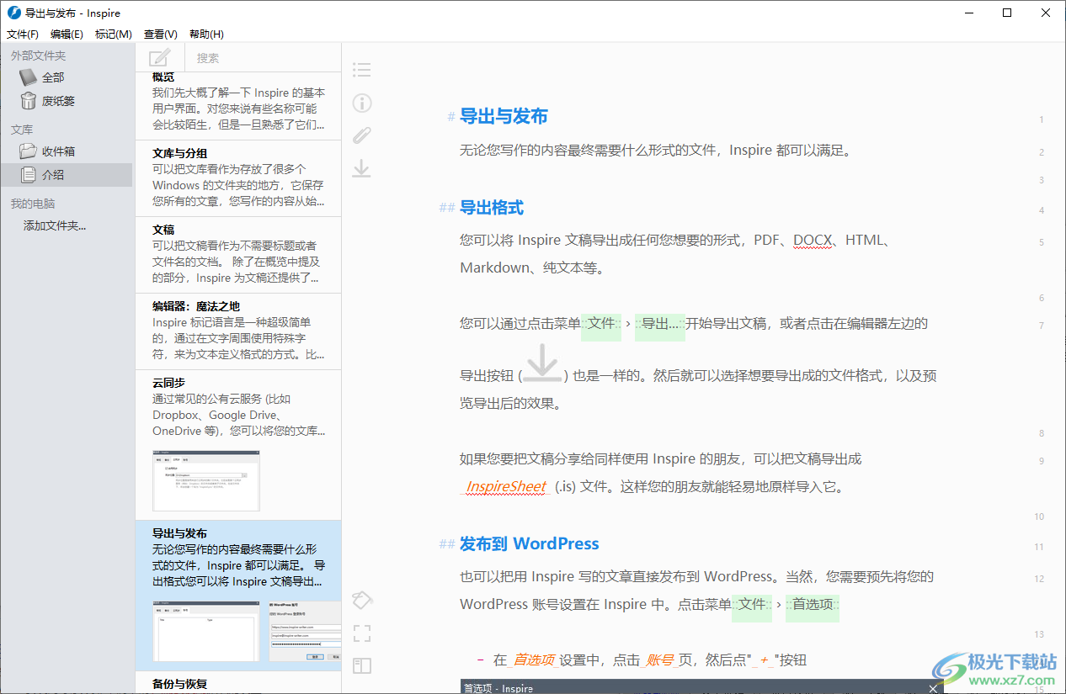Open the 废纸篓 trash folder
1066x694 pixels.
pyautogui.click(x=58, y=101)
